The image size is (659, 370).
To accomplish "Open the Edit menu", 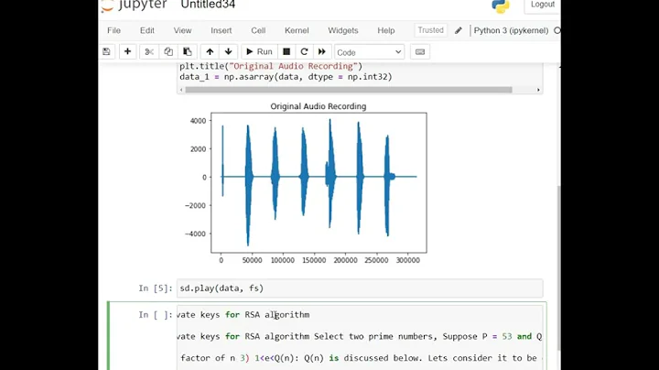I will pyautogui.click(x=147, y=30).
